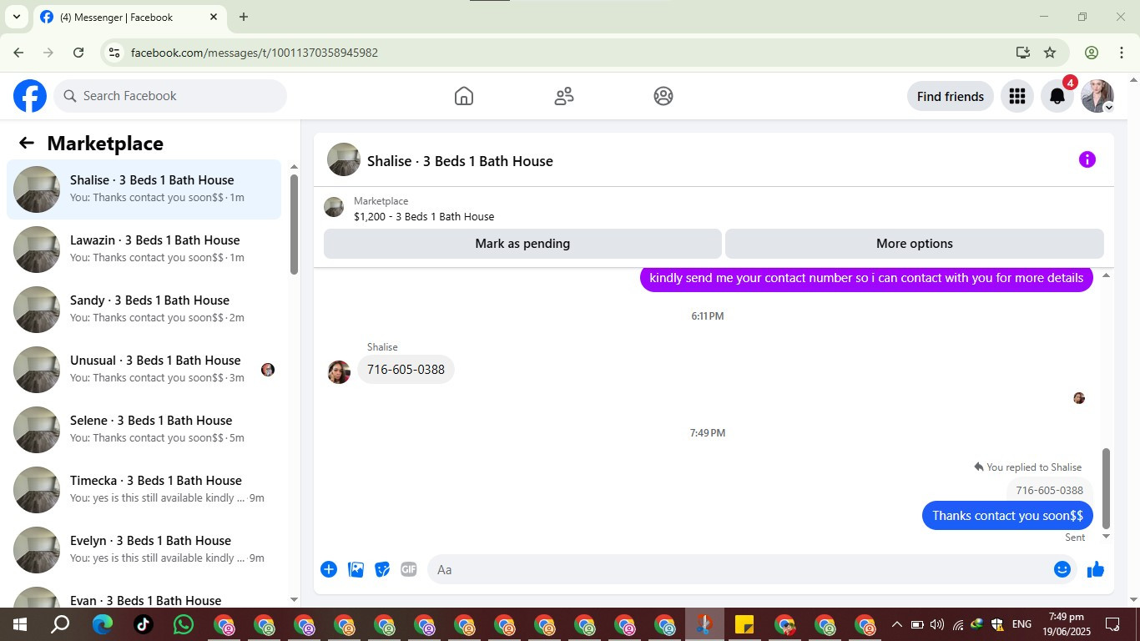Open notifications bell with 4 alerts

tap(1057, 96)
